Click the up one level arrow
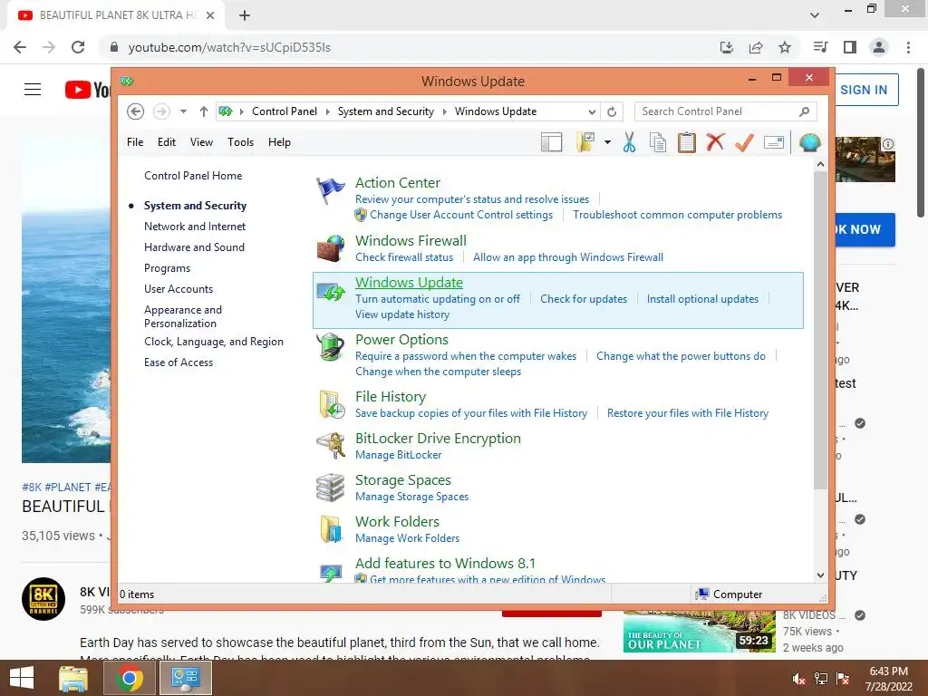Screen dimensions: 928x696 (x=204, y=111)
